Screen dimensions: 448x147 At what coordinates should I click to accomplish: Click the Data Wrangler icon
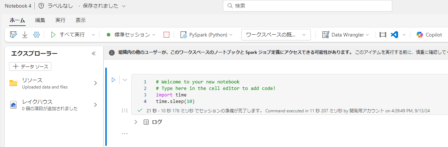325,35
